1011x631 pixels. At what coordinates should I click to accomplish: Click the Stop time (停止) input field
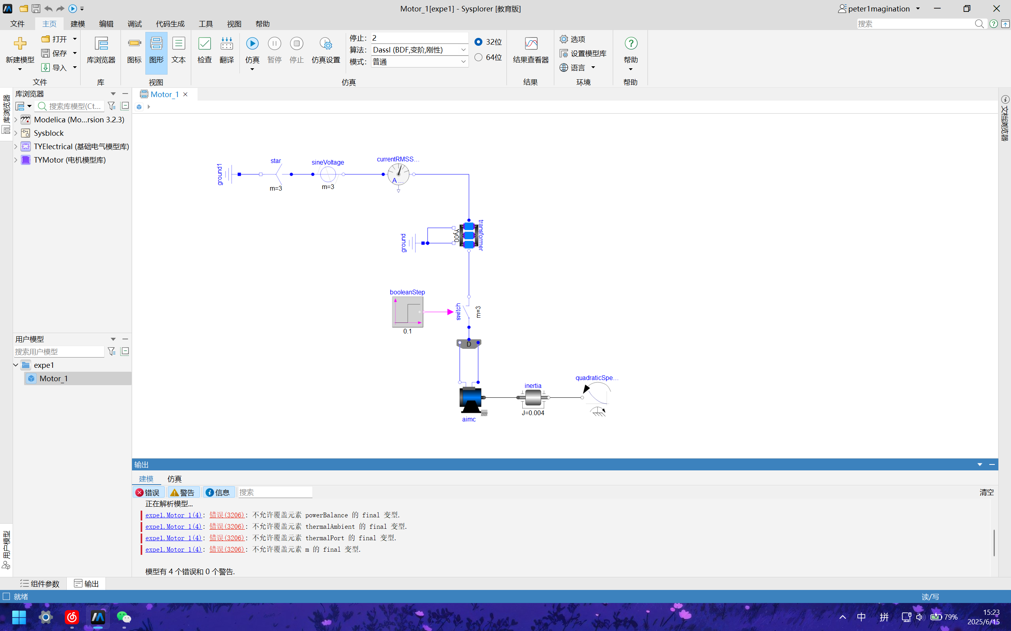coord(420,38)
